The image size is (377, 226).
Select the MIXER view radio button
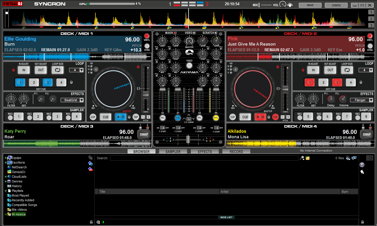175,33
